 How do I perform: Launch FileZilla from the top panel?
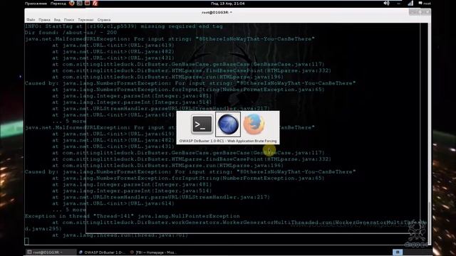[x=95, y=4]
